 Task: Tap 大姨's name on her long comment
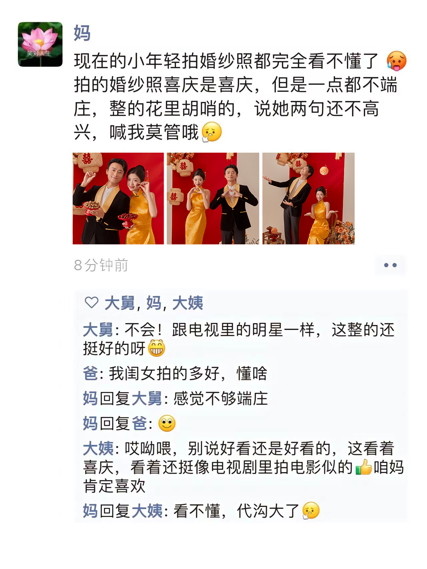click(x=98, y=448)
